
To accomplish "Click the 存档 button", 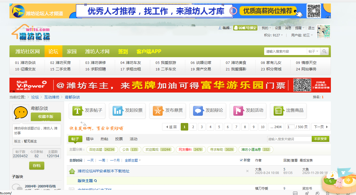I will click(x=37, y=166).
